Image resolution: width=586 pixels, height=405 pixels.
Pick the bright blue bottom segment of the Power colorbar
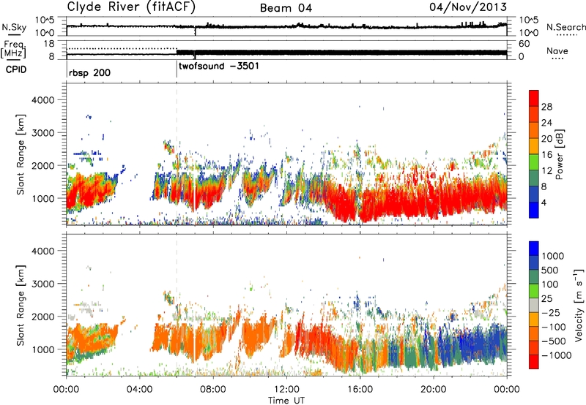click(534, 210)
